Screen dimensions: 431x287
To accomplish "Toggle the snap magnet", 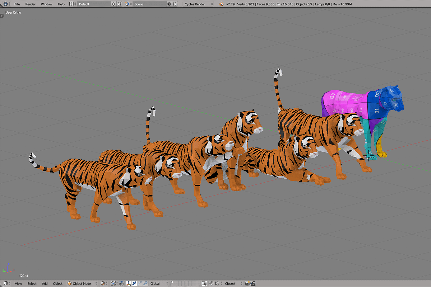I will (x=212, y=283).
